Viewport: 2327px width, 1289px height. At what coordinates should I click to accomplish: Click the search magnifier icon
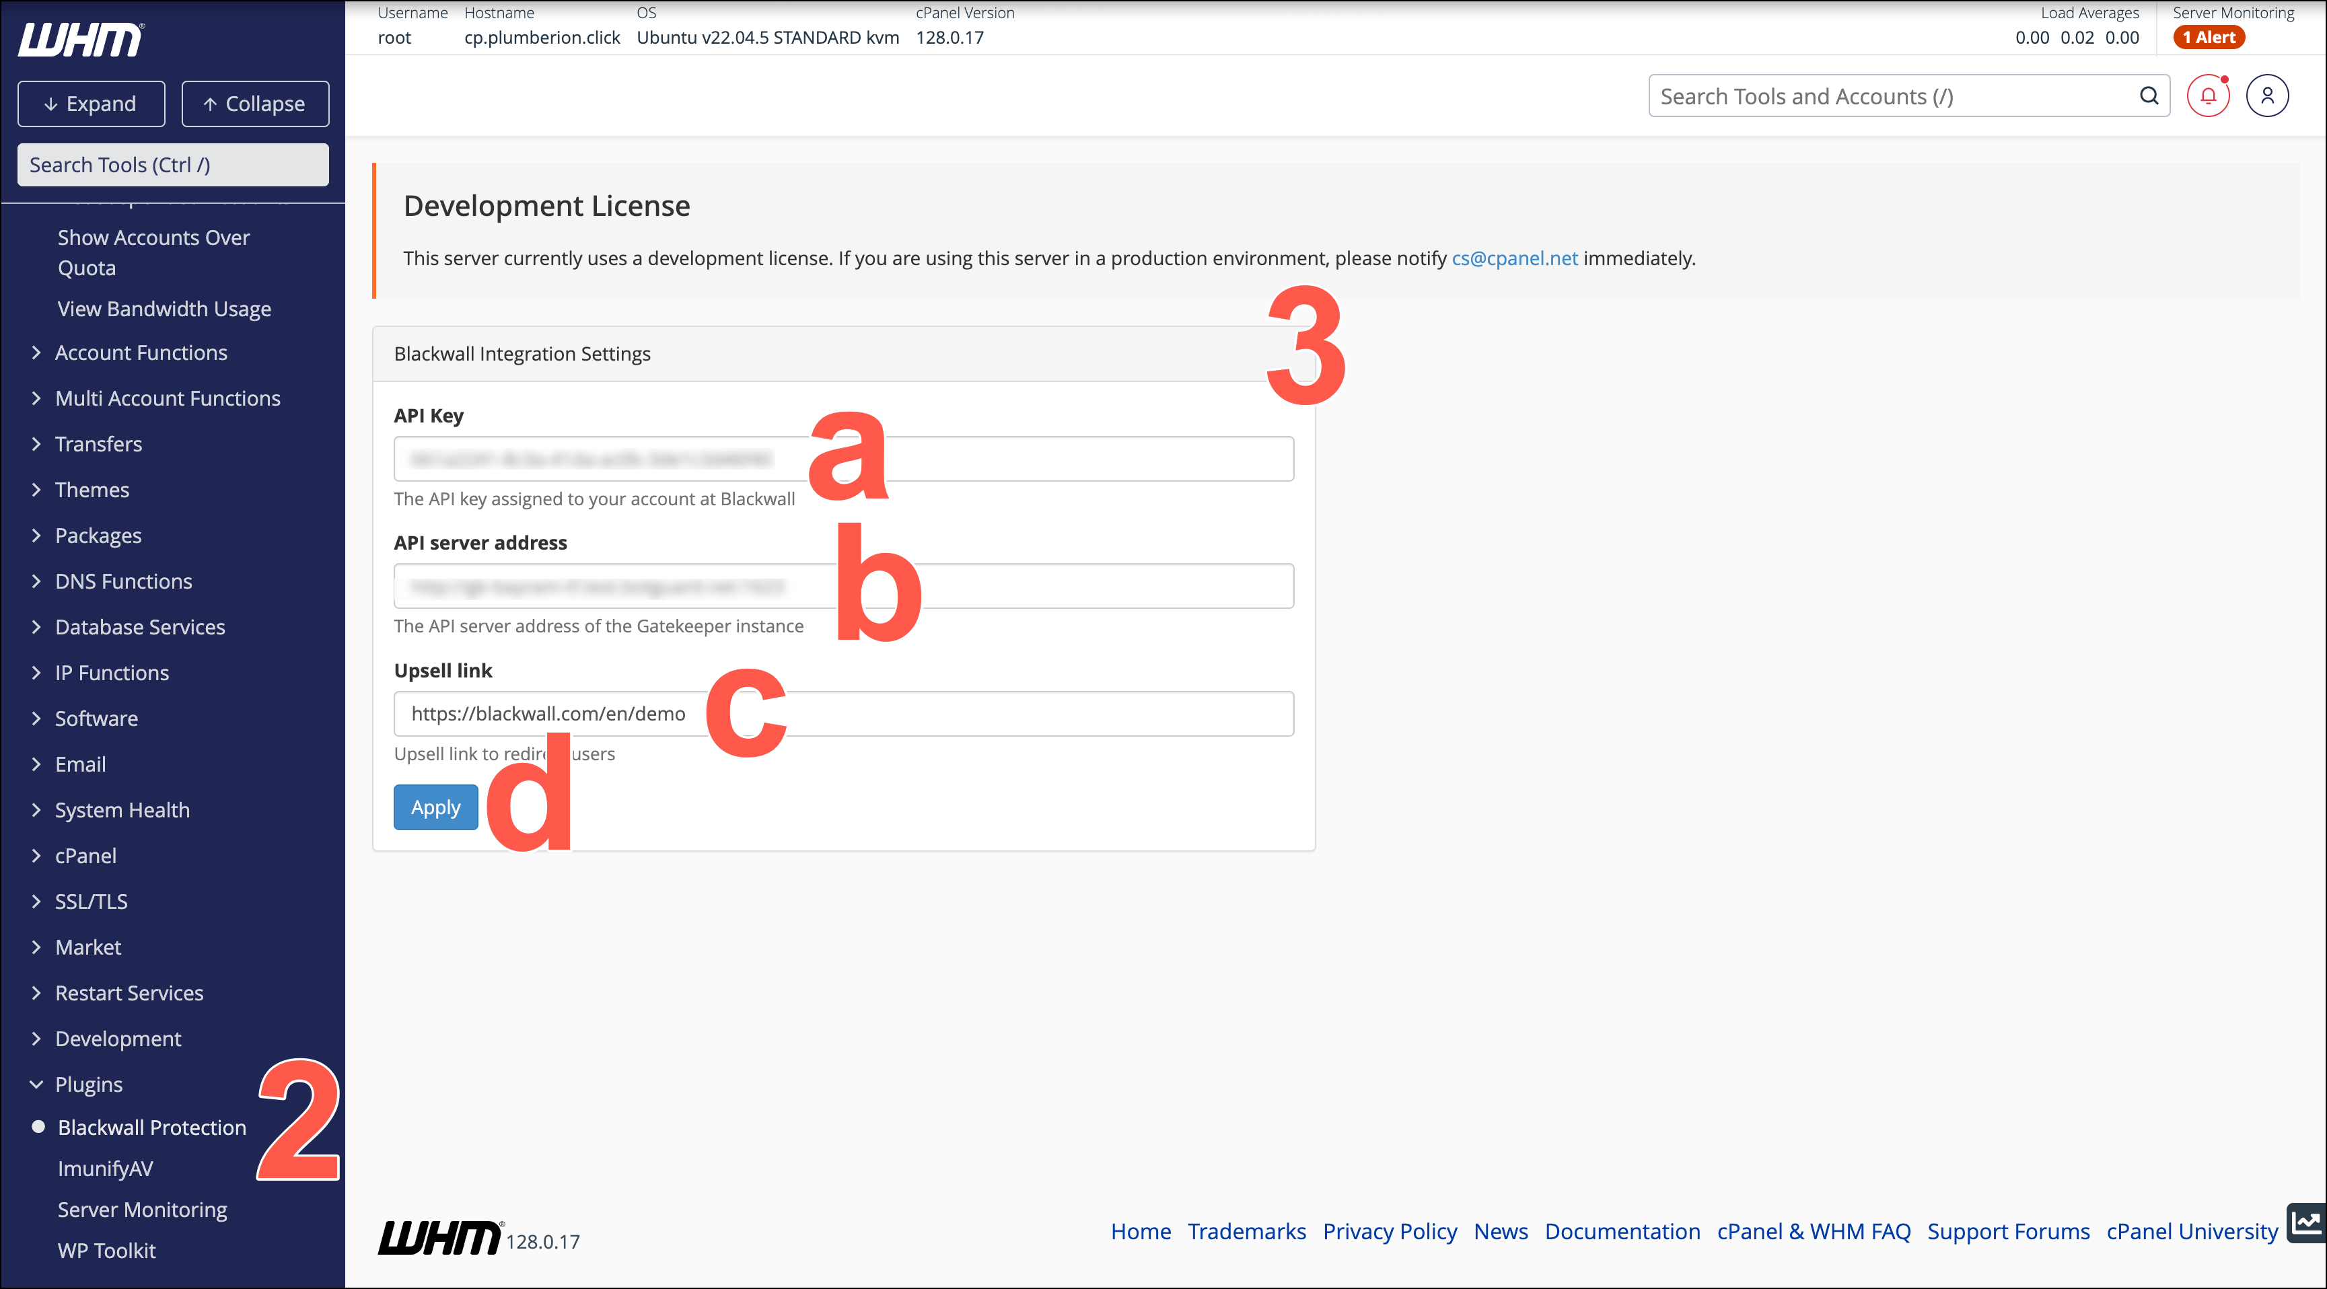click(x=2148, y=96)
